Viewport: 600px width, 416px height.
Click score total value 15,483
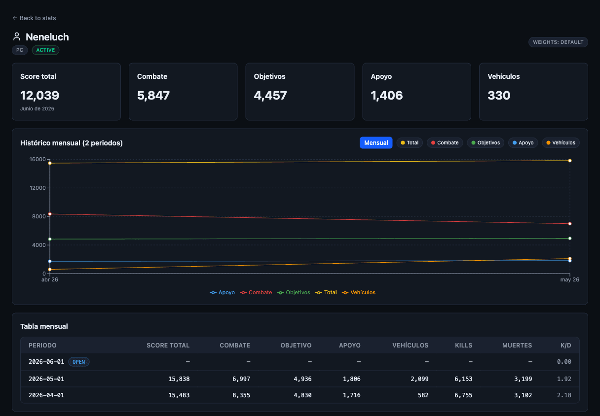pos(179,395)
